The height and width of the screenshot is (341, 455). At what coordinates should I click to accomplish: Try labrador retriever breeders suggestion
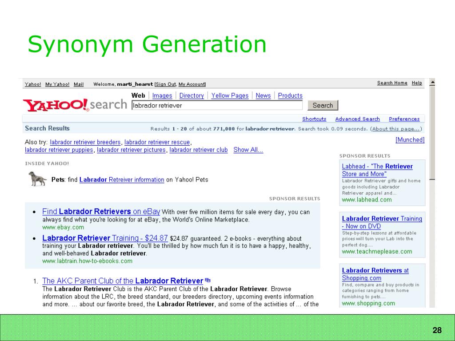(85, 143)
